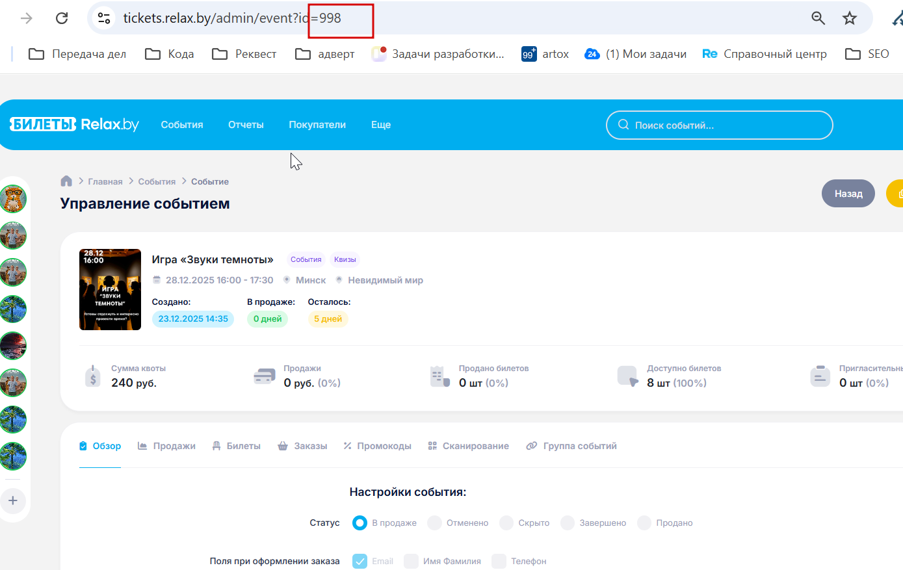Click the green 0 дней badge
This screenshot has width=903, height=570.
pos(267,318)
